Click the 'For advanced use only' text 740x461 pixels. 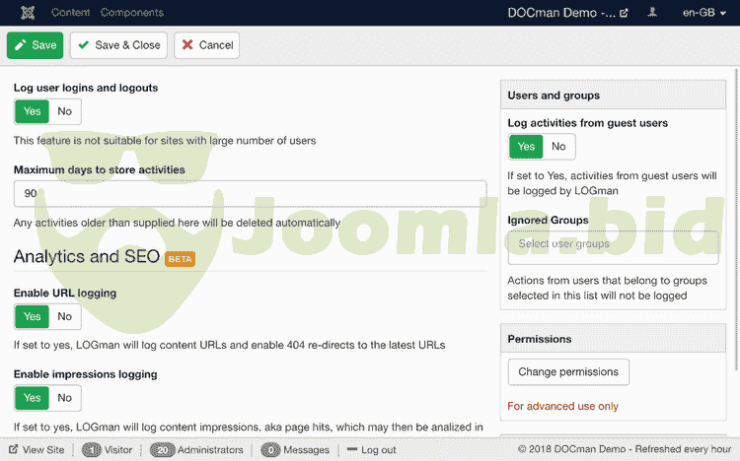pos(563,406)
